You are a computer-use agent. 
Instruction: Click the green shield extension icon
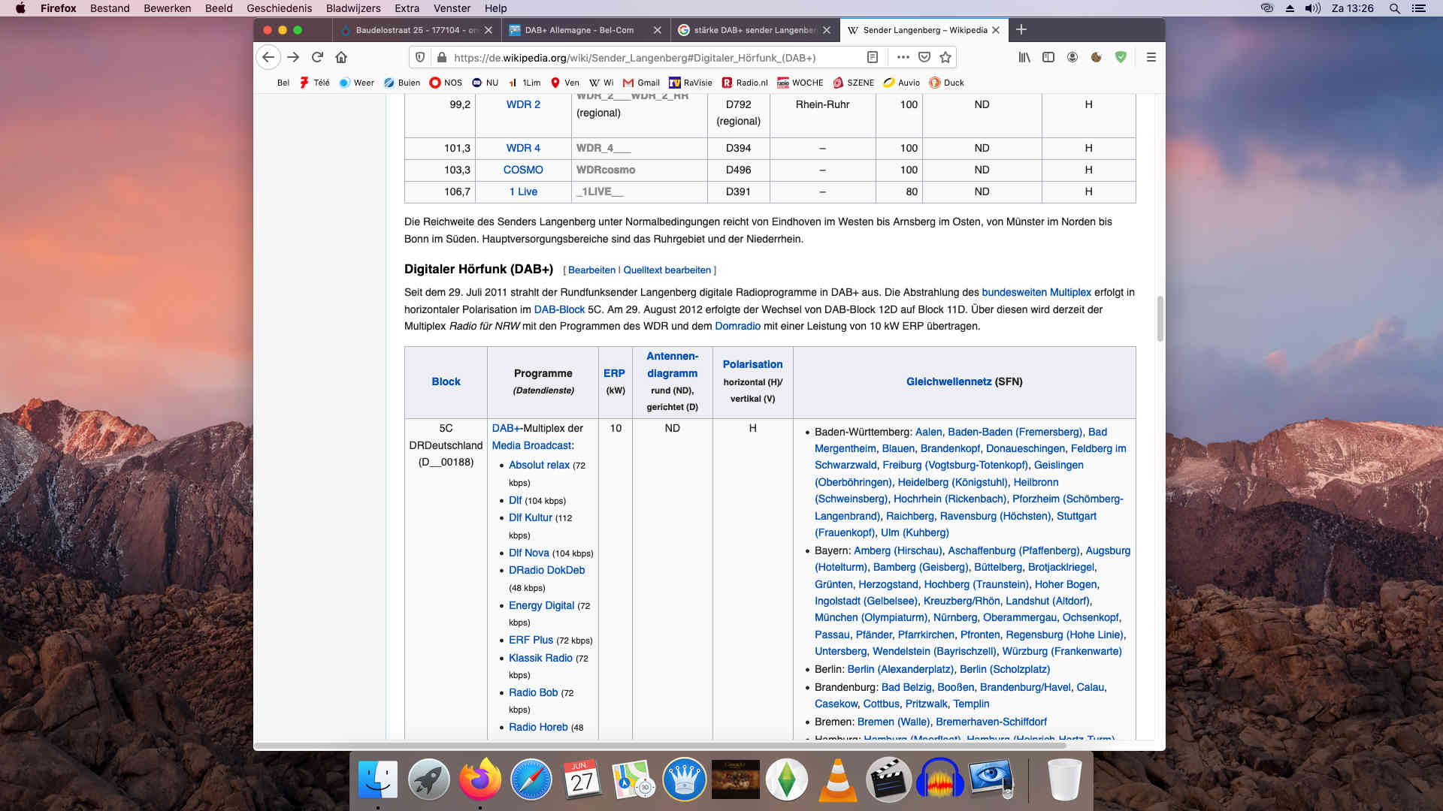pyautogui.click(x=1121, y=57)
